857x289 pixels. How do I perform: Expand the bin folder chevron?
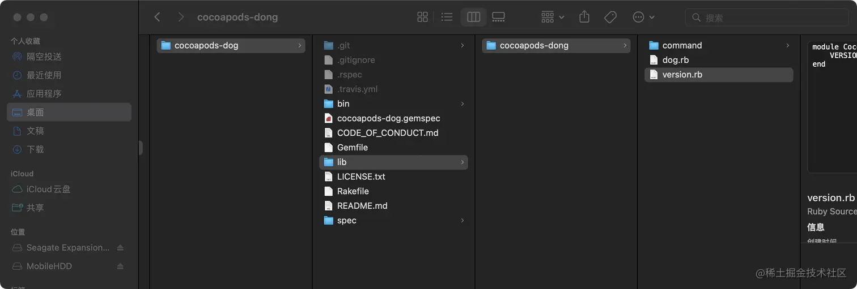463,104
